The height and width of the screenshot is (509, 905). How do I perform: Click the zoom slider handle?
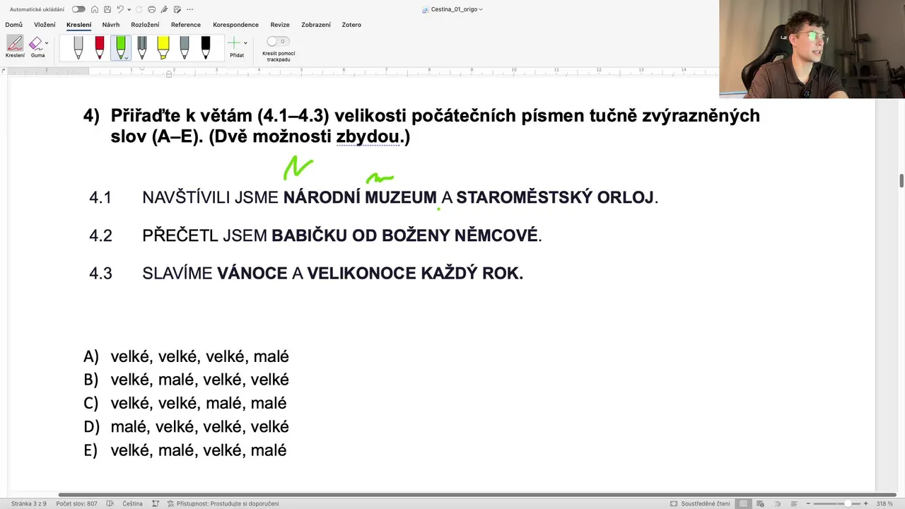point(848,503)
